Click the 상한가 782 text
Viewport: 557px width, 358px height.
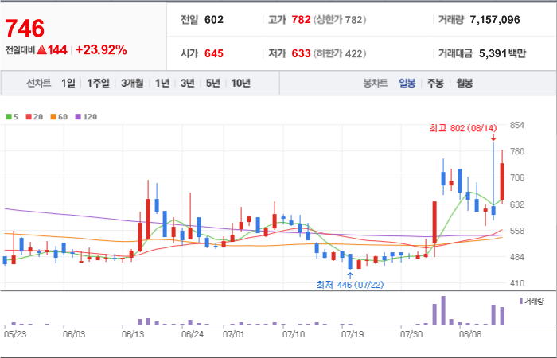340,20
